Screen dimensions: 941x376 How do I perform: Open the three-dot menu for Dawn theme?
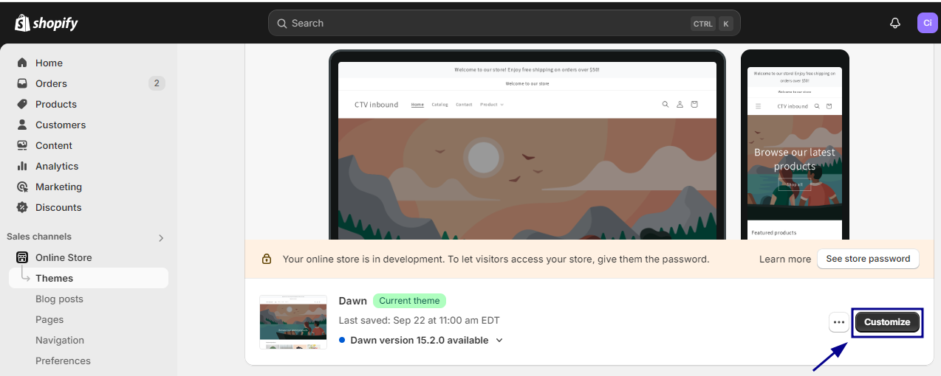coord(838,322)
